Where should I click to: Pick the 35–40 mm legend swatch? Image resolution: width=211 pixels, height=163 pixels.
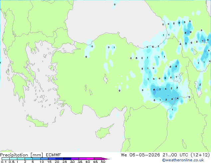coord(82,159)
